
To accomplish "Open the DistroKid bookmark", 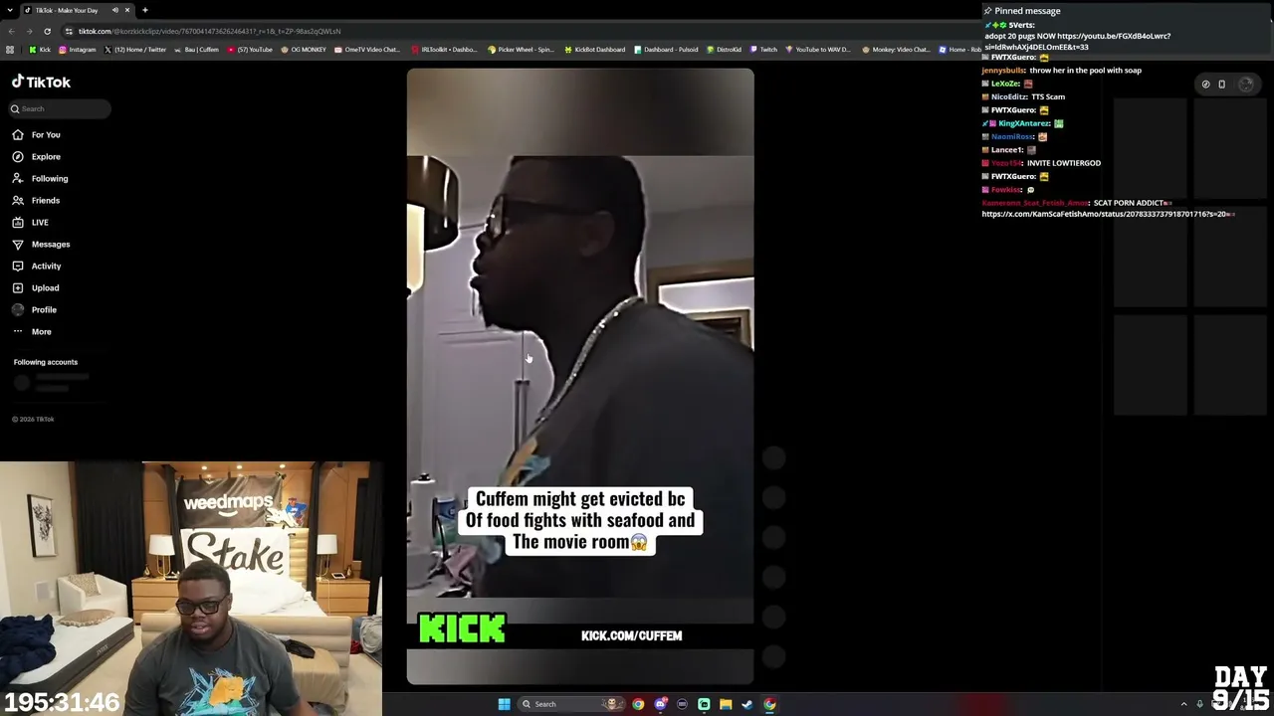I will click(x=724, y=50).
